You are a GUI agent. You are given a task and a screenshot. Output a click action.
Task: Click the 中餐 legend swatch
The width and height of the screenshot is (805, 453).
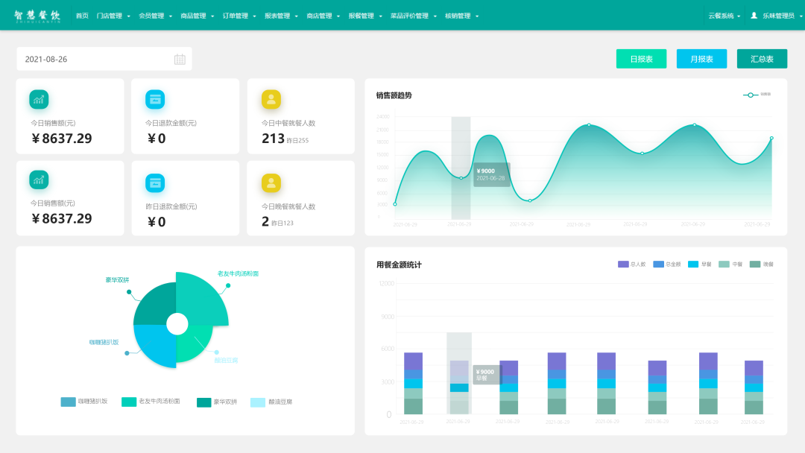(x=724, y=264)
